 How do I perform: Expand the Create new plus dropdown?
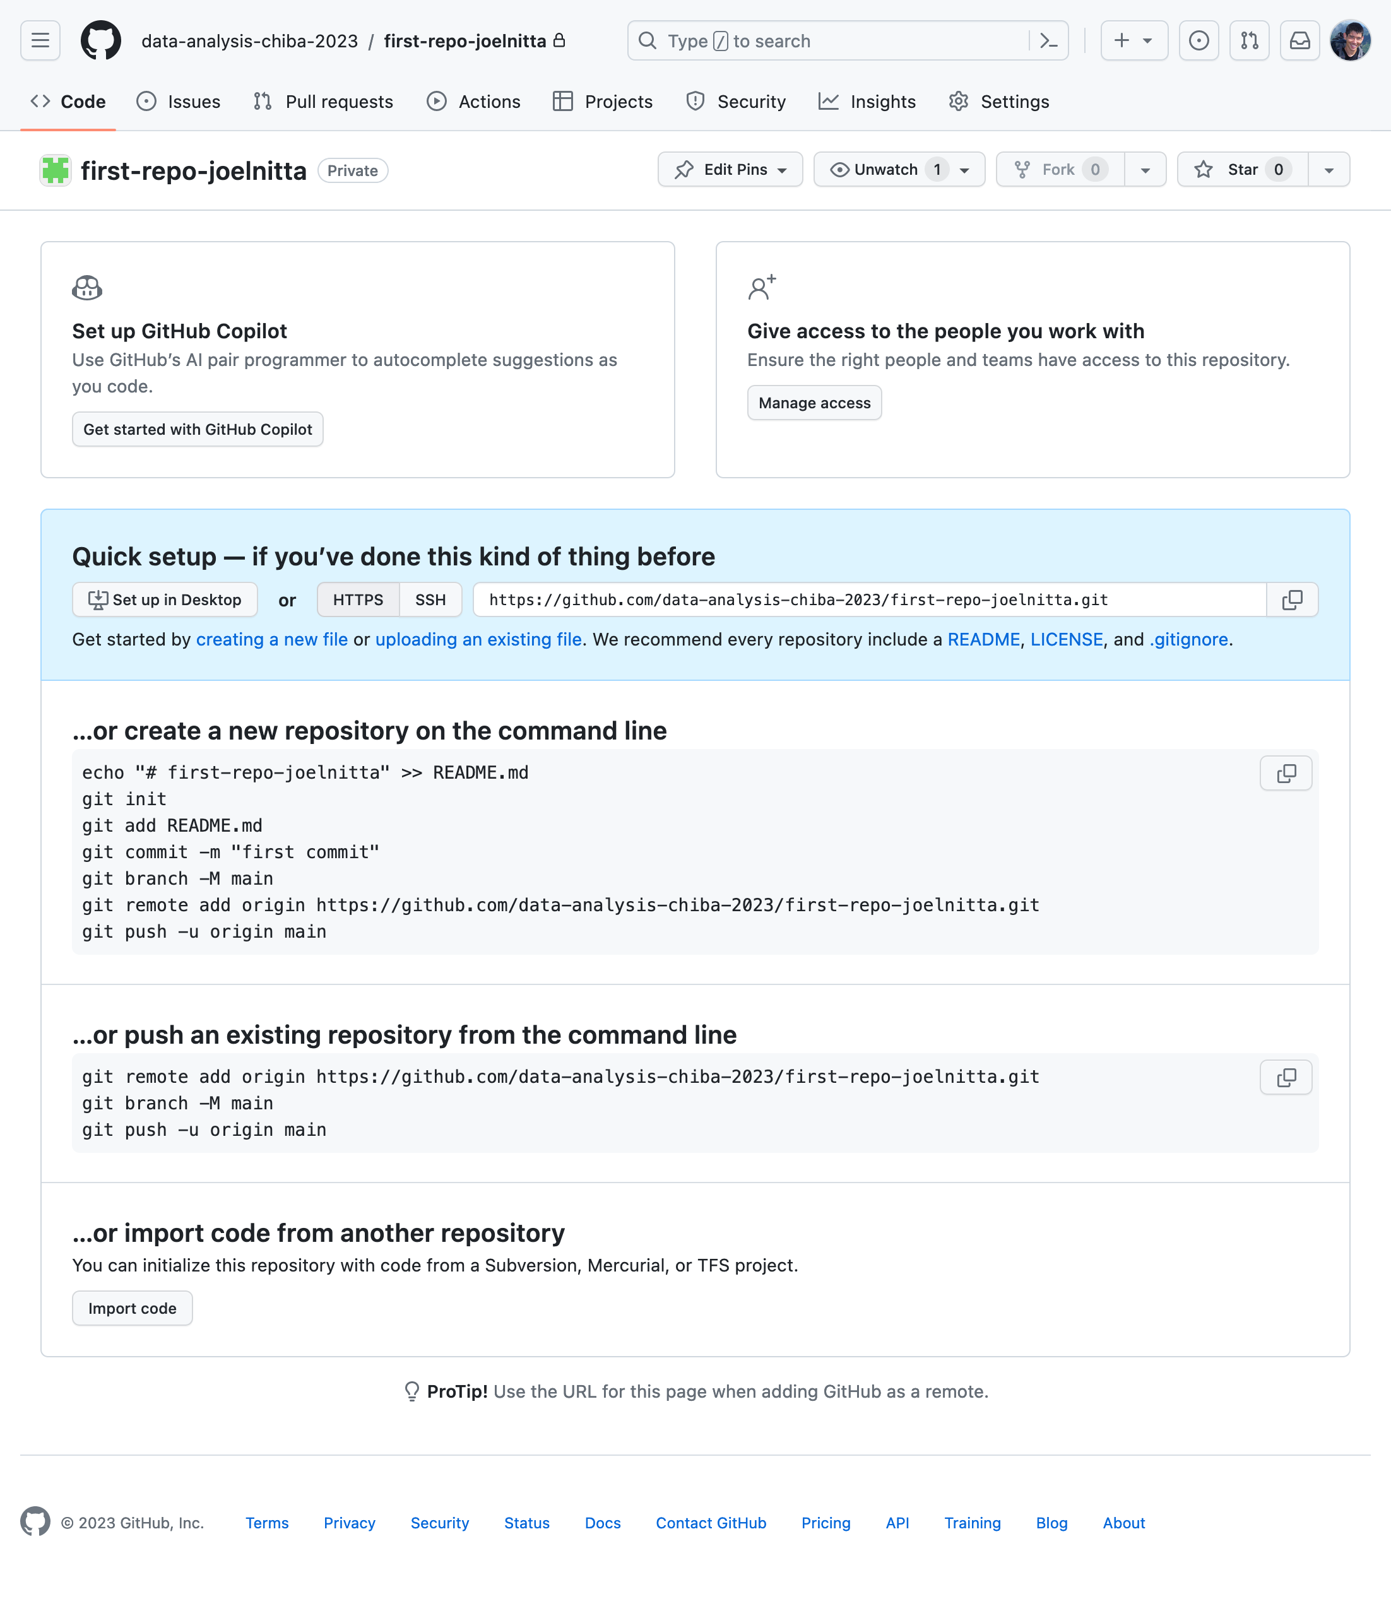pos(1134,40)
